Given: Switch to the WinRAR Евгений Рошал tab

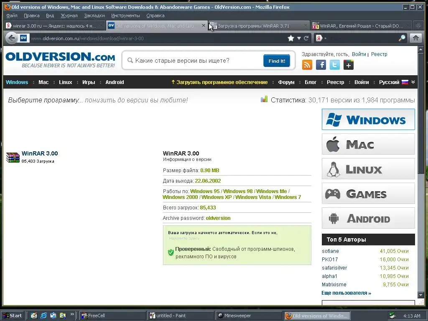Looking at the screenshot, I should pyautogui.click(x=361, y=25).
